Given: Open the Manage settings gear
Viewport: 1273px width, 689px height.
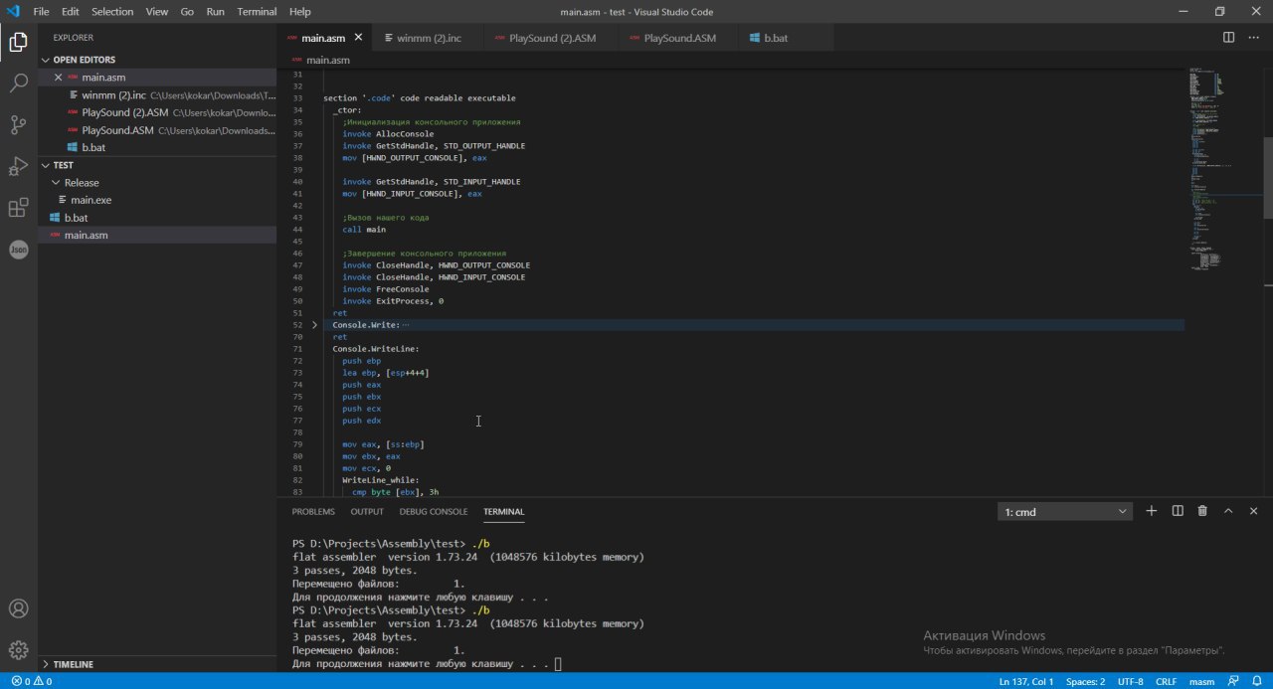Looking at the screenshot, I should pyautogui.click(x=18, y=650).
